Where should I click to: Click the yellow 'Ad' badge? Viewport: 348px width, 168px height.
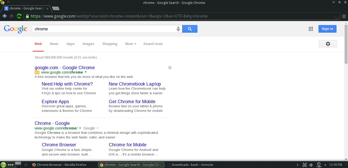coord(37,73)
